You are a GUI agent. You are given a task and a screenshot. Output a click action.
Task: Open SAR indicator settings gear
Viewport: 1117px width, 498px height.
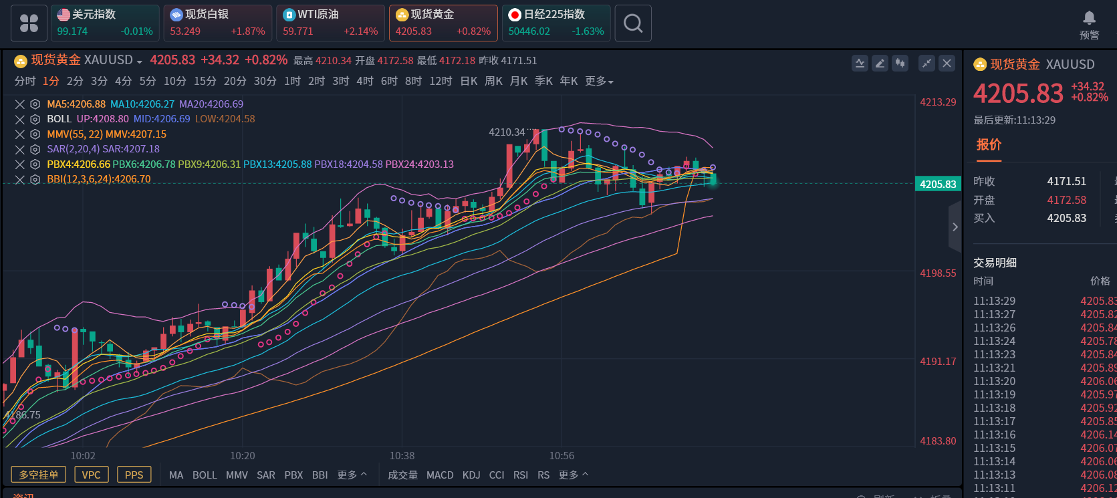click(35, 149)
